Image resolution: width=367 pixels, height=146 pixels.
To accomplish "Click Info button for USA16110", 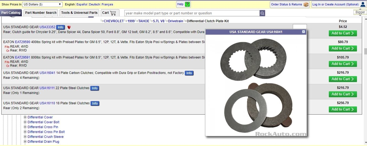I will tap(95, 103).
